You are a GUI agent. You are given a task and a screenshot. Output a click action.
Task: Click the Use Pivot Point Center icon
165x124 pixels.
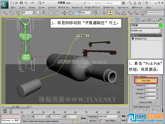[97, 13]
